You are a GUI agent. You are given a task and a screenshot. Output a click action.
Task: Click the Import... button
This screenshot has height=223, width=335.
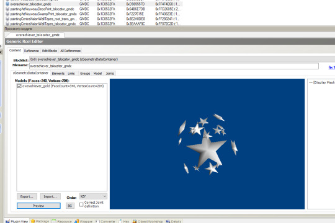50,196
